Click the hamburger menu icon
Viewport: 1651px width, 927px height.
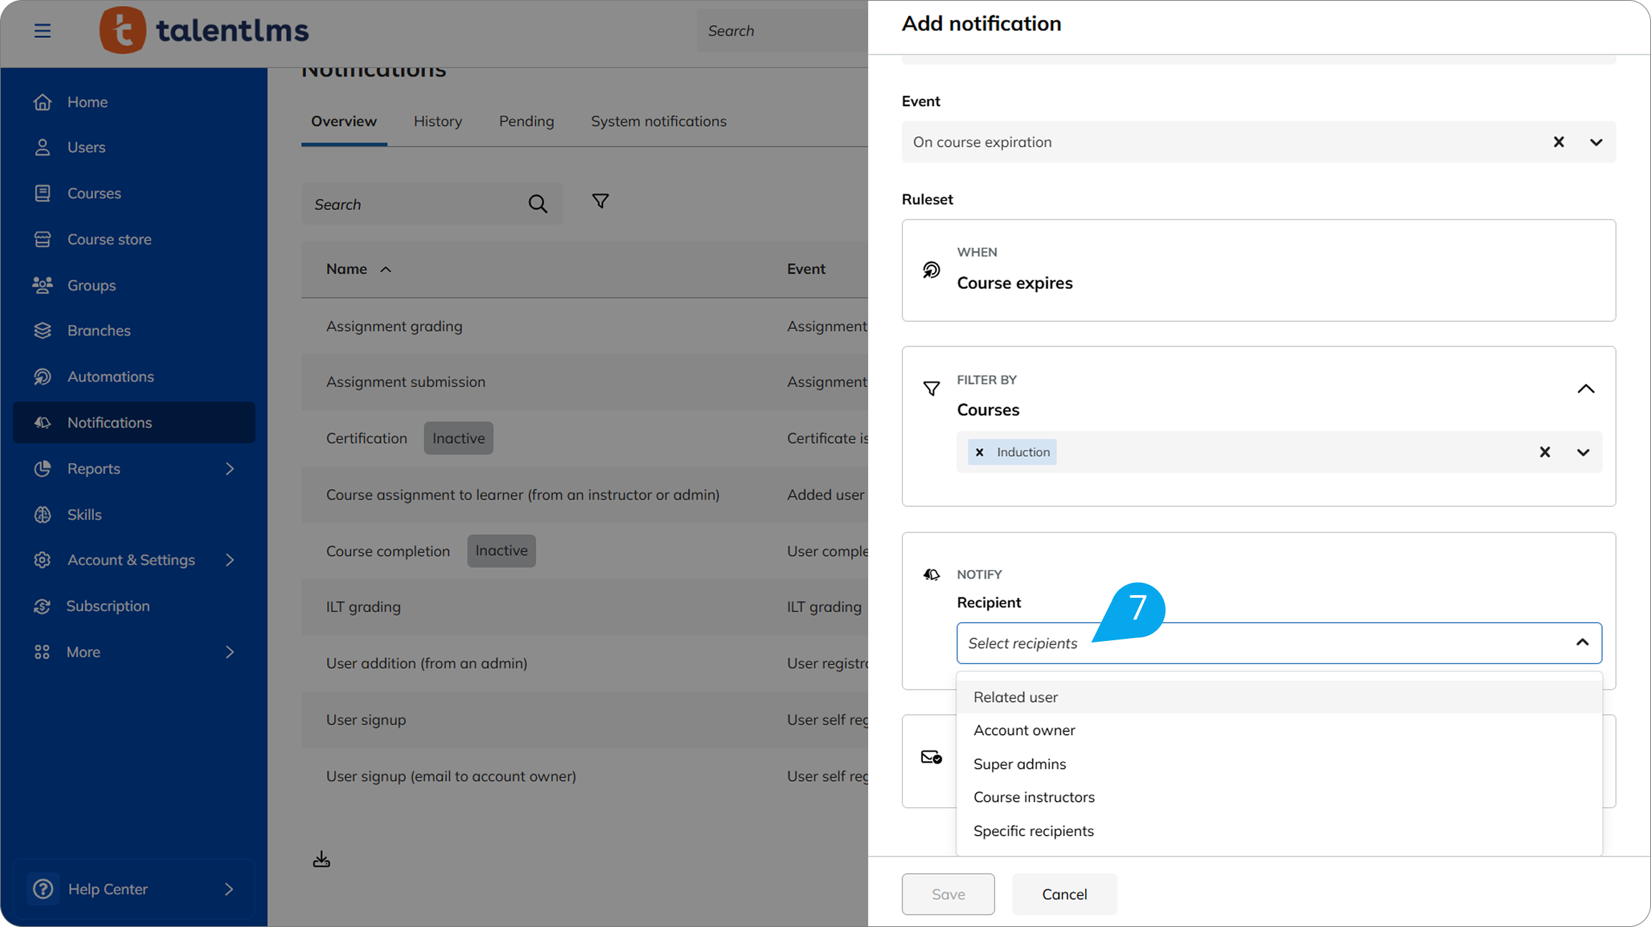[x=42, y=31]
